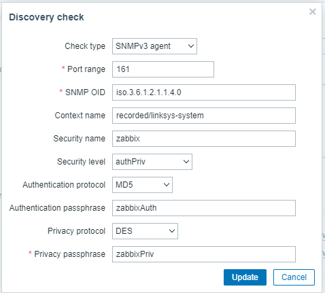Click the Security level label
The image size is (325, 293).
pyautogui.click(x=81, y=162)
